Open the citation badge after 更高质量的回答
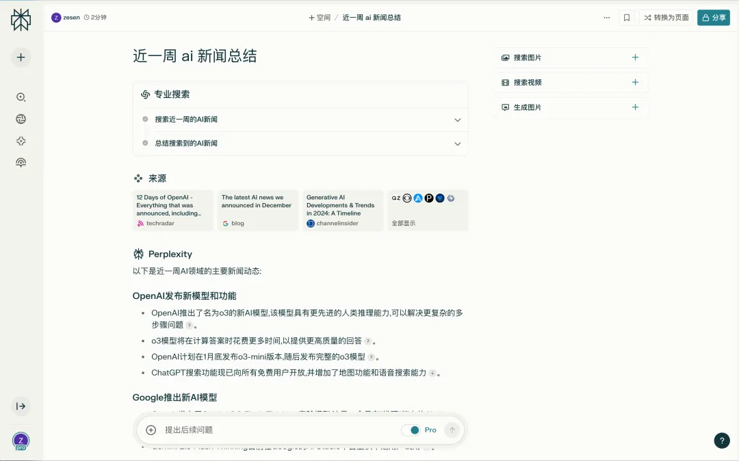 (x=368, y=341)
